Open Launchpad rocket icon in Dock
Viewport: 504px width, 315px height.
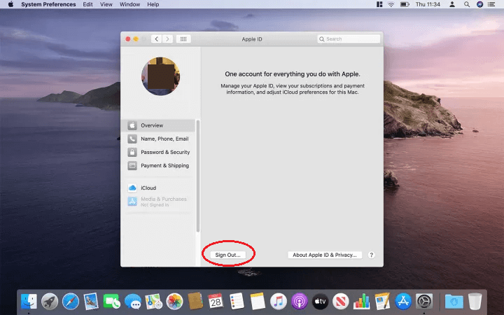pyautogui.click(x=50, y=302)
